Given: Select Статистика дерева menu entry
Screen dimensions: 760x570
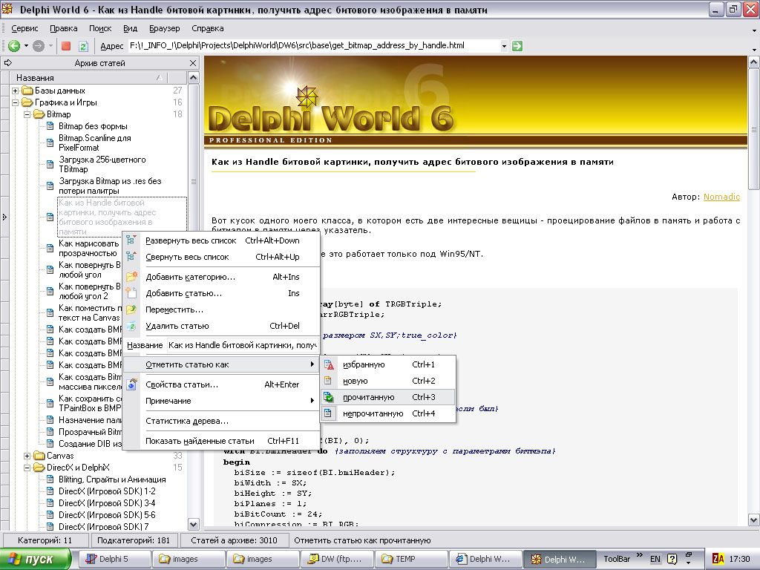Looking at the screenshot, I should [187, 421].
